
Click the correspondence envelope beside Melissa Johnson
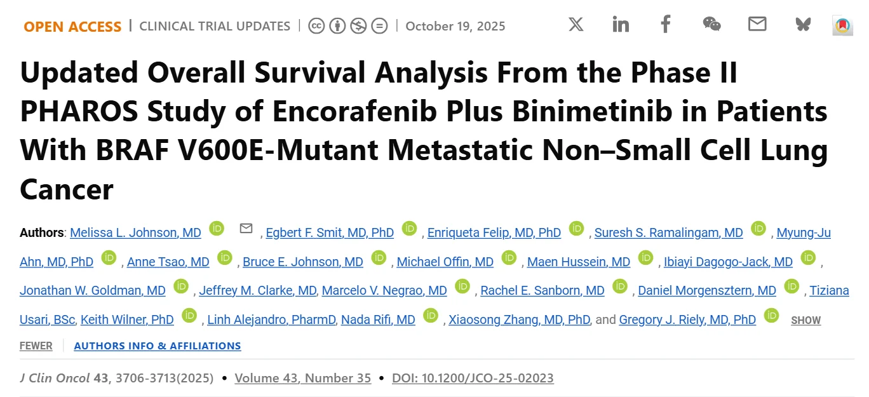(246, 229)
